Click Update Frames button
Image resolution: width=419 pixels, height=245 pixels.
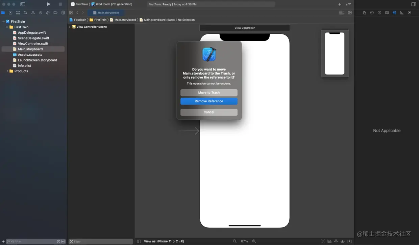(x=323, y=241)
